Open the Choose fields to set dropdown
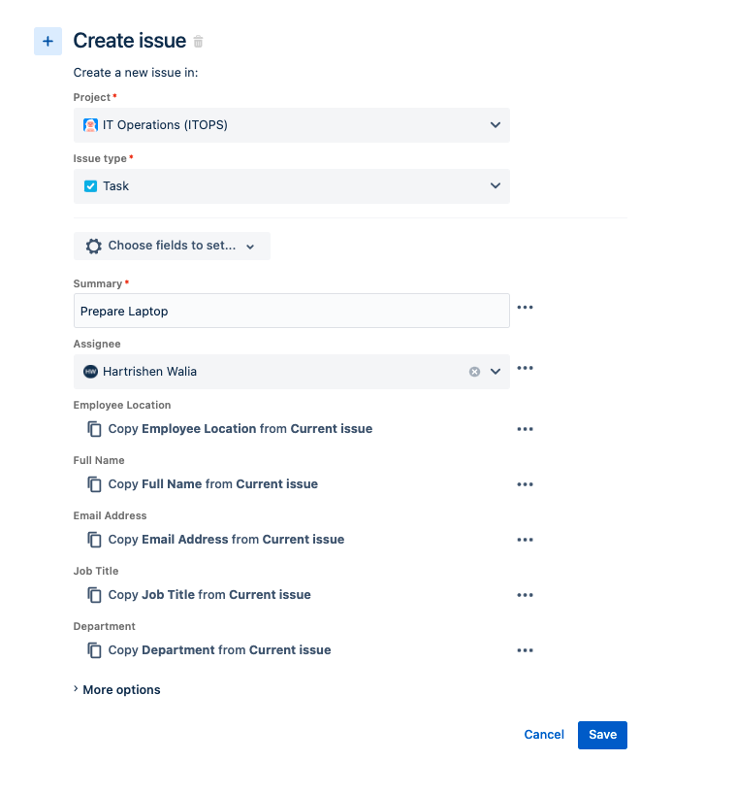This screenshot has width=736, height=794. pos(251,246)
